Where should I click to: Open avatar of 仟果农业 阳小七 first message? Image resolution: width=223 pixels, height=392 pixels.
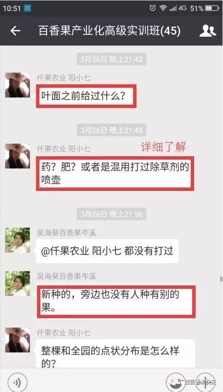(x=17, y=85)
